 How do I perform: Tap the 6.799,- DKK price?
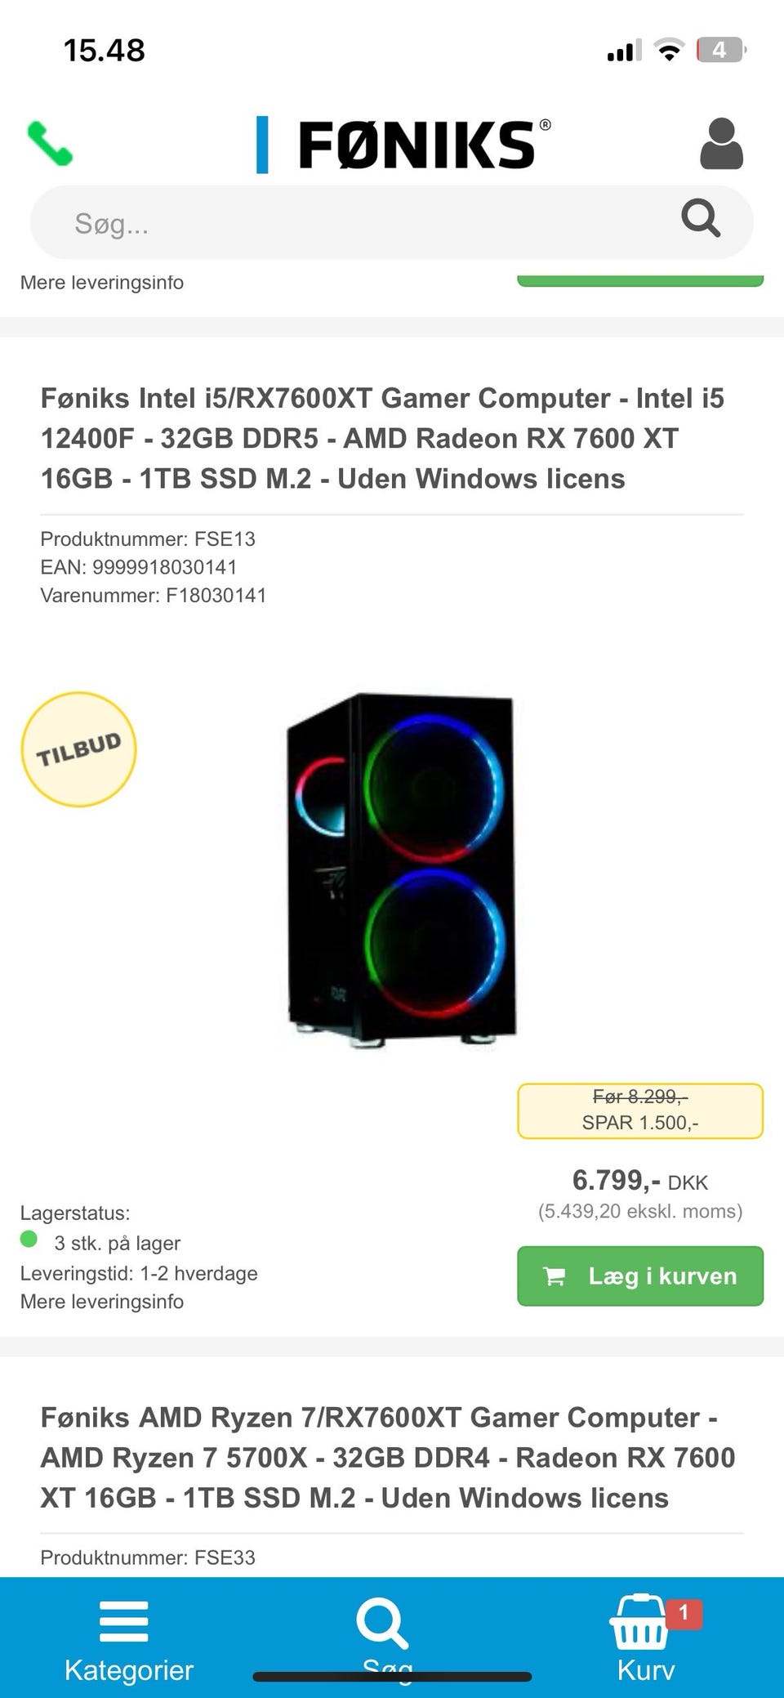point(640,1180)
